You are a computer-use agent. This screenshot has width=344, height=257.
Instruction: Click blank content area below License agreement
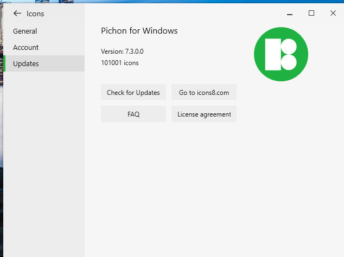pyautogui.click(x=212, y=184)
